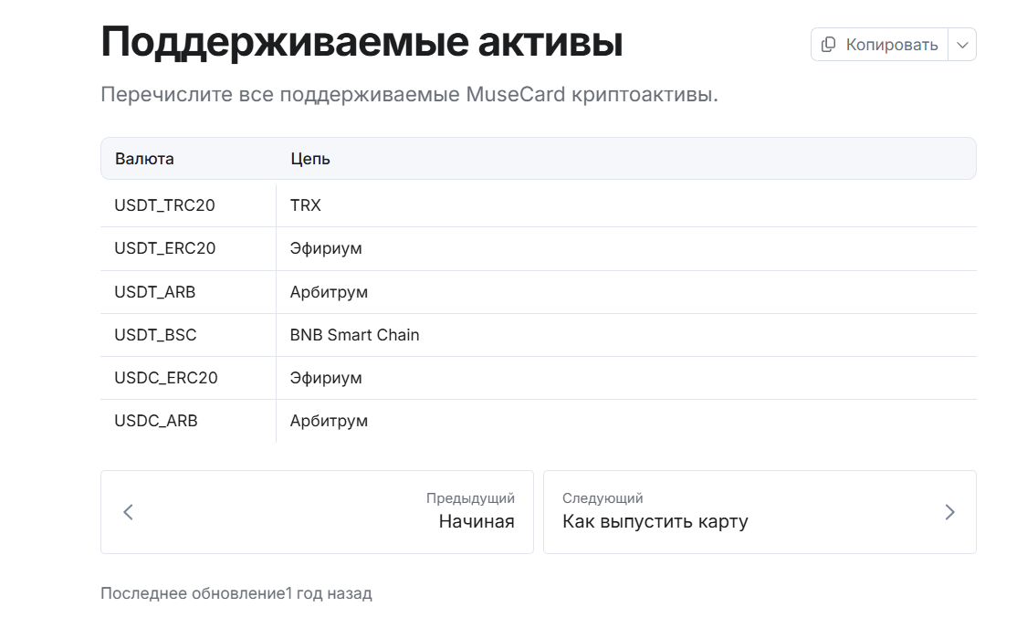Click the copy icon beside Копировать
The width and height of the screenshot is (1027, 628).
point(828,45)
